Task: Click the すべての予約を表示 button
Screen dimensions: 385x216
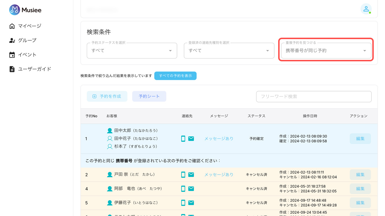Action: [x=175, y=76]
